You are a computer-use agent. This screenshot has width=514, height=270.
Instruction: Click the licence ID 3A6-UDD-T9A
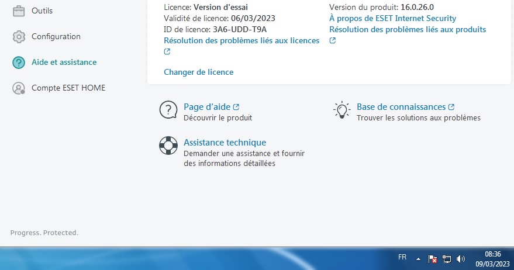coord(240,29)
